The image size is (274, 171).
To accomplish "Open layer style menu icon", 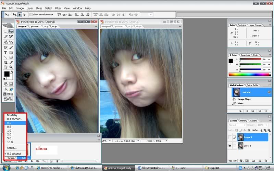I will tap(241, 161).
